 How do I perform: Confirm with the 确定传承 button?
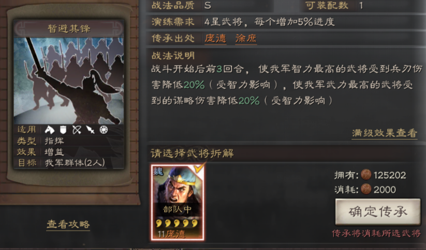[x=378, y=212]
